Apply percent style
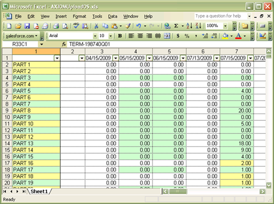This screenshot has width=274, height=204. [x=187, y=36]
